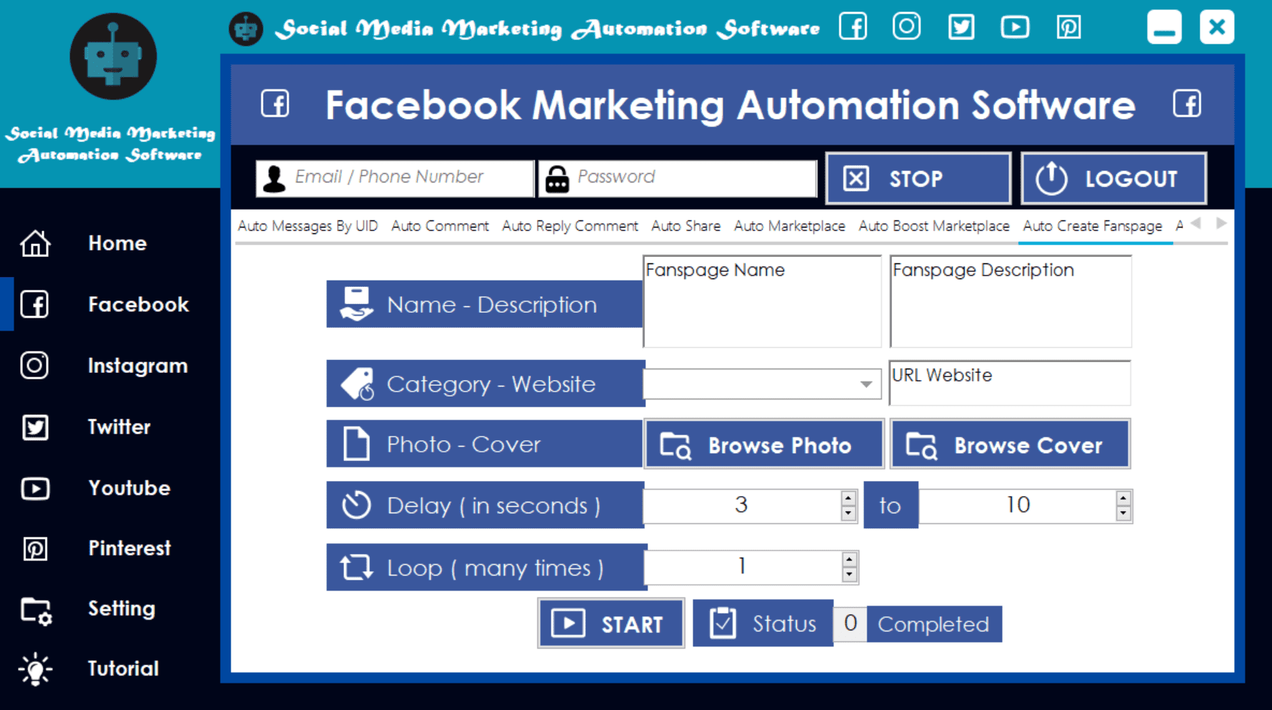Open the Auto Marketplace tab

[789, 226]
